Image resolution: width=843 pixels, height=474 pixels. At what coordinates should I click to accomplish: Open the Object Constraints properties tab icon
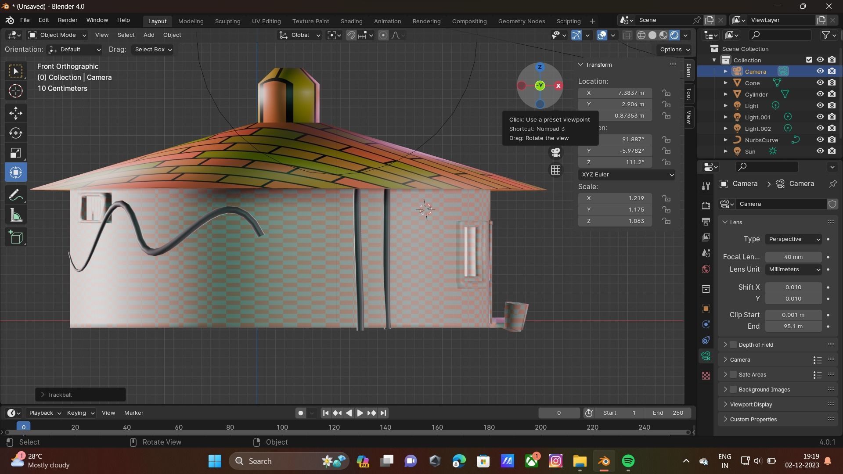(706, 340)
